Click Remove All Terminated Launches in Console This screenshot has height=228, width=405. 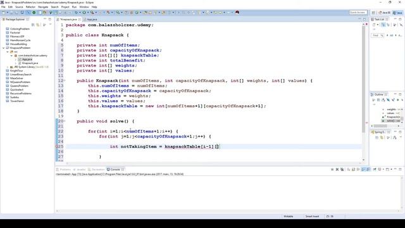click(342, 170)
